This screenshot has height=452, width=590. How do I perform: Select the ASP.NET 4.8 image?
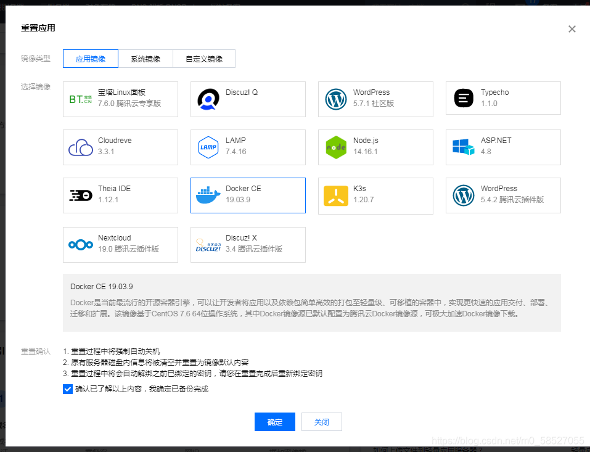coord(502,147)
